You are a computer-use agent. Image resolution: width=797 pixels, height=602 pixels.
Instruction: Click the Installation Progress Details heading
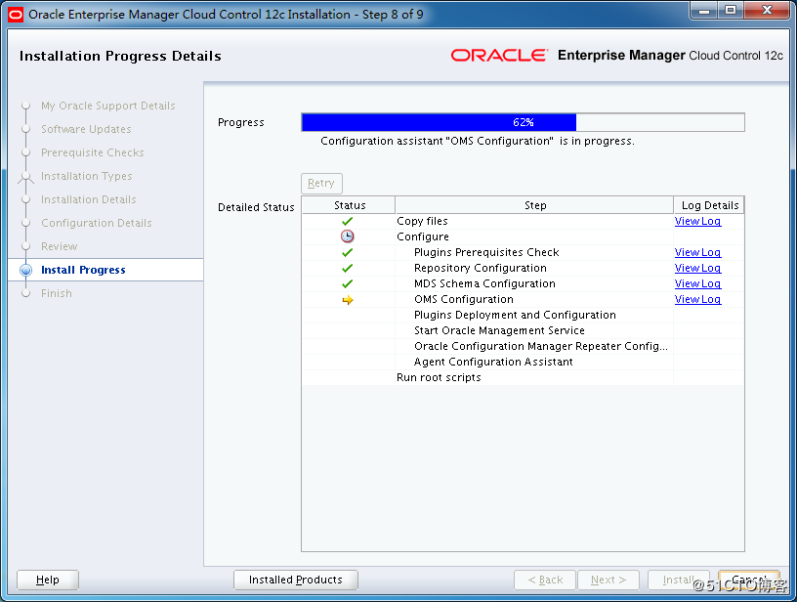coord(120,56)
